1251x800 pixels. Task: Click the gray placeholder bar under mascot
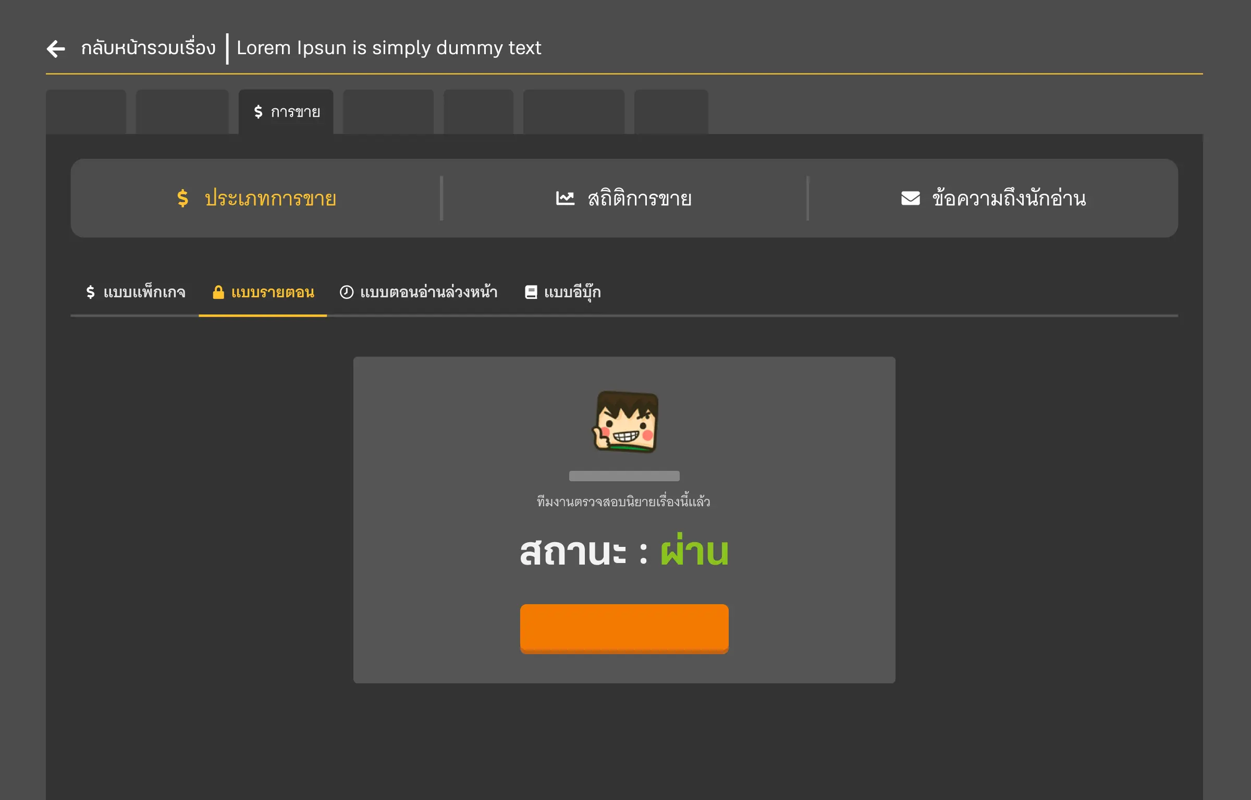point(624,476)
